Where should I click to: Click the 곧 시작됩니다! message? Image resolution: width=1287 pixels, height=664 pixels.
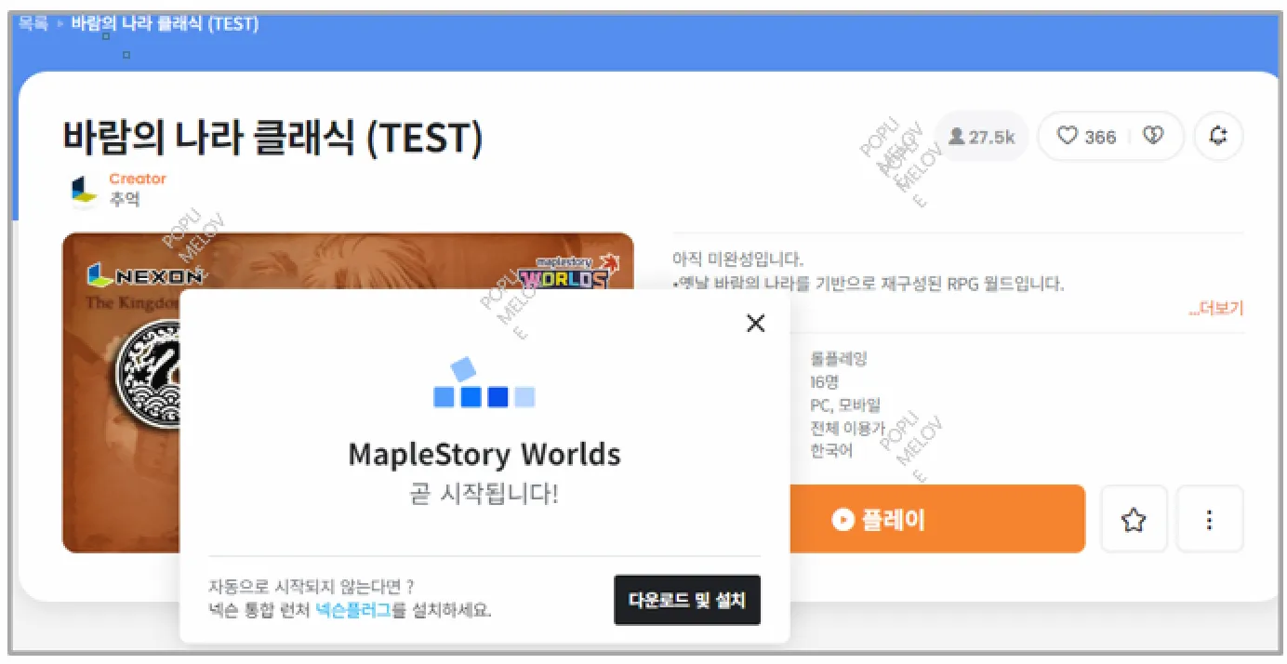click(484, 493)
